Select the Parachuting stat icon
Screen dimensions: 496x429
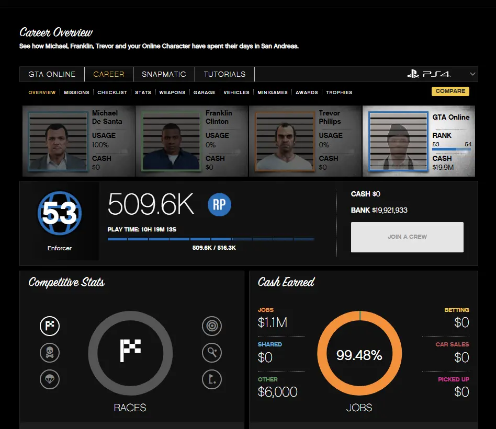coord(50,379)
